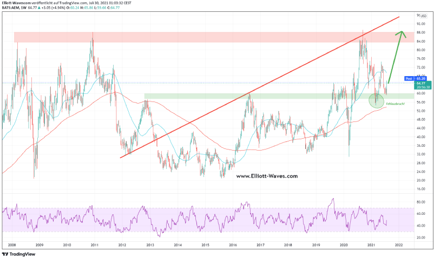434x258 pixels.
Task: Click the 2008 label on time axis
Action: pos(11,245)
